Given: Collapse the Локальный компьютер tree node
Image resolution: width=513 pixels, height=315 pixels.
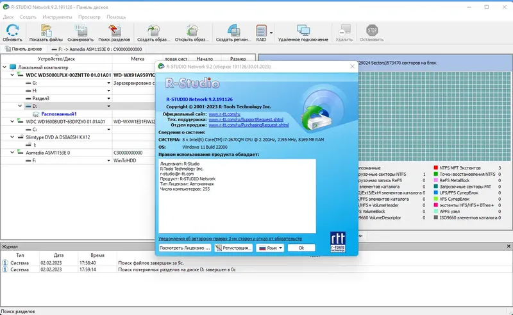Looking at the screenshot, I should (4, 67).
